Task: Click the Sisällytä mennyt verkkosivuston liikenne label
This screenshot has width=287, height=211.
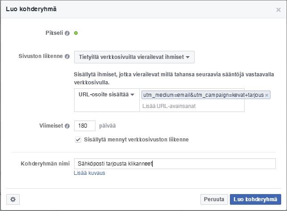Action: tap(136, 140)
